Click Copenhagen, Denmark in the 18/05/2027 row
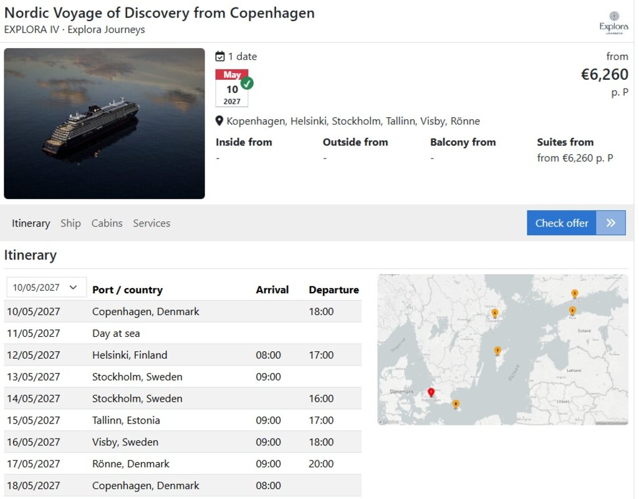The width and height of the screenshot is (639, 499). (145, 485)
